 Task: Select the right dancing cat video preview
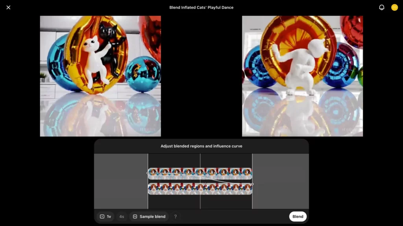pyautogui.click(x=303, y=76)
